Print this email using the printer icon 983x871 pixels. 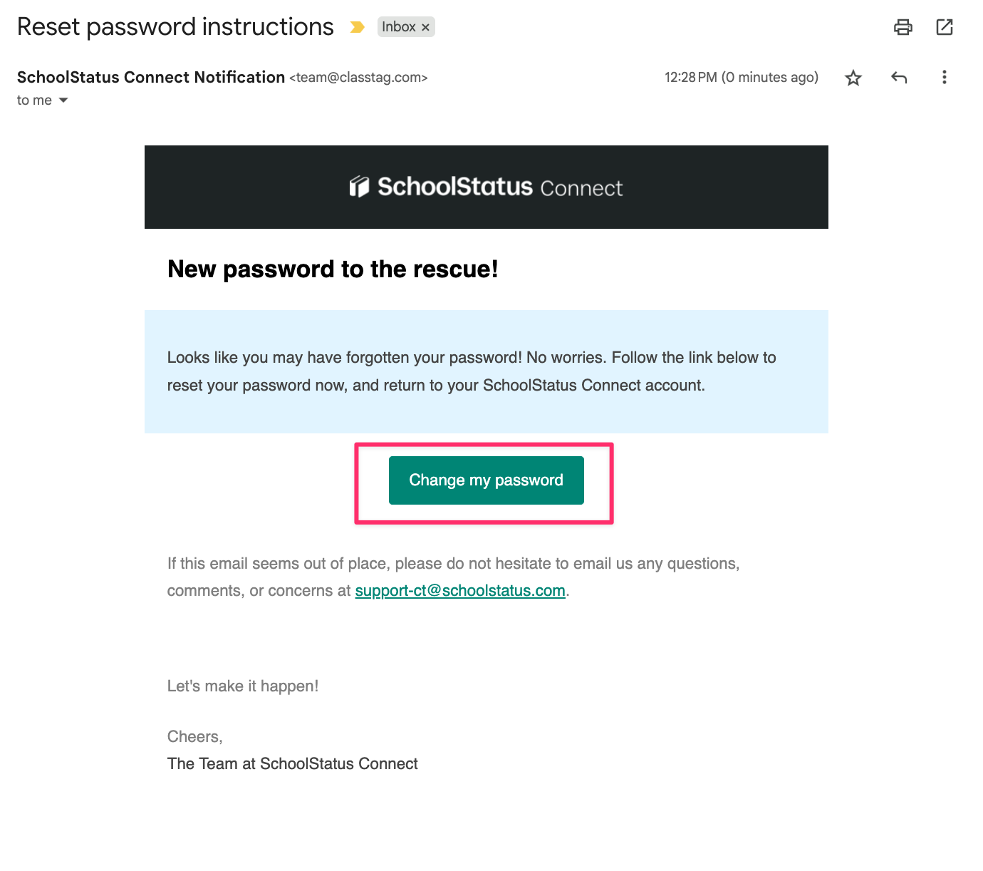903,27
